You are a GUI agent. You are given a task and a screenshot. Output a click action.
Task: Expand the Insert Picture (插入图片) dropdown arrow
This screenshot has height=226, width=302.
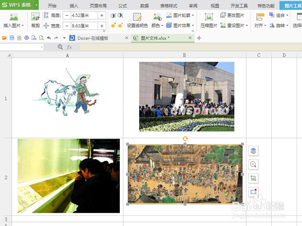point(23,26)
